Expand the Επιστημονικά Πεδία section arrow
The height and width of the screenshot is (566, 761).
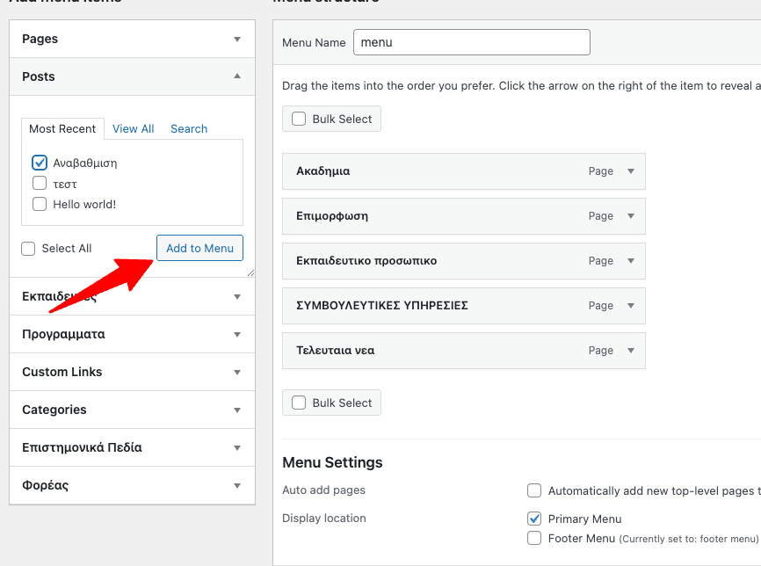tap(236, 448)
